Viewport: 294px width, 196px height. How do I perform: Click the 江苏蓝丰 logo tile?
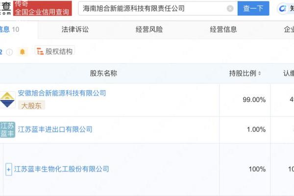click(7, 129)
